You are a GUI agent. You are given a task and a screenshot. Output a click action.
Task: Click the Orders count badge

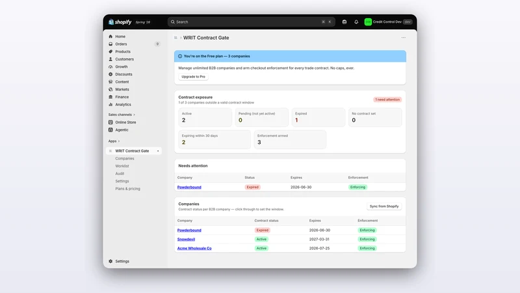pyautogui.click(x=157, y=44)
